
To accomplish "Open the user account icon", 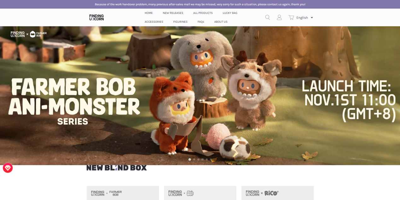I will tap(279, 17).
